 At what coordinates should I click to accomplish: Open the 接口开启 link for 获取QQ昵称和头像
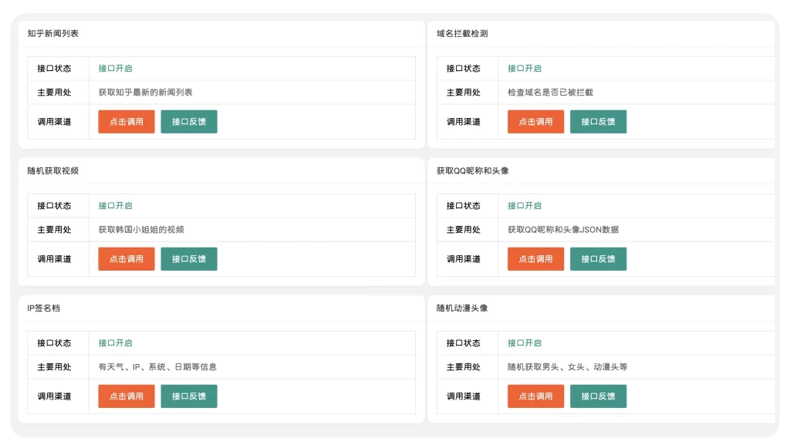tap(525, 205)
